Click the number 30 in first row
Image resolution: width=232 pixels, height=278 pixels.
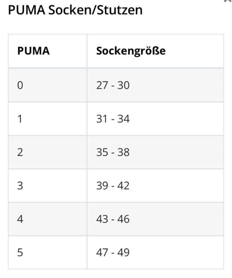(x=123, y=85)
